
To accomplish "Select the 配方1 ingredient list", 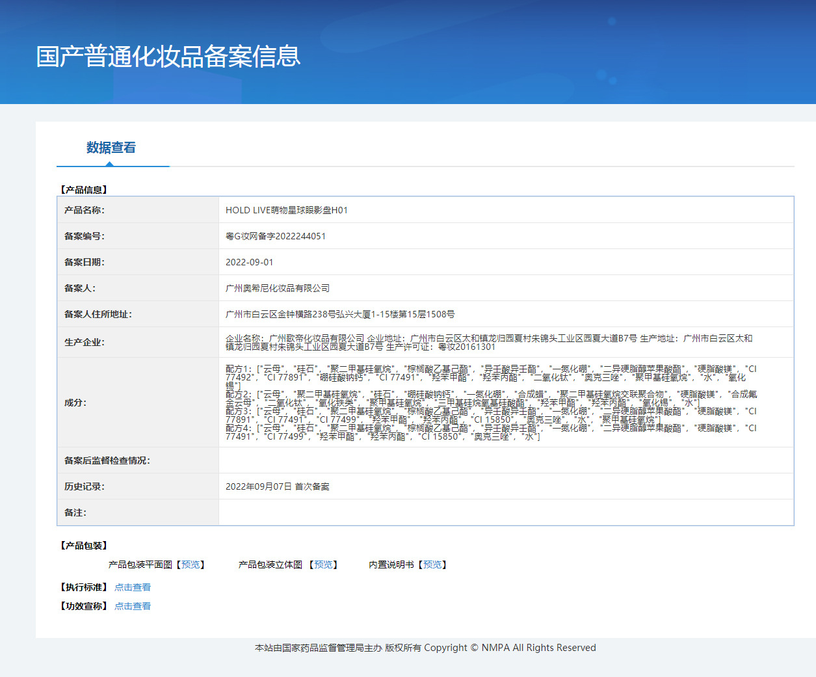I will coord(491,377).
